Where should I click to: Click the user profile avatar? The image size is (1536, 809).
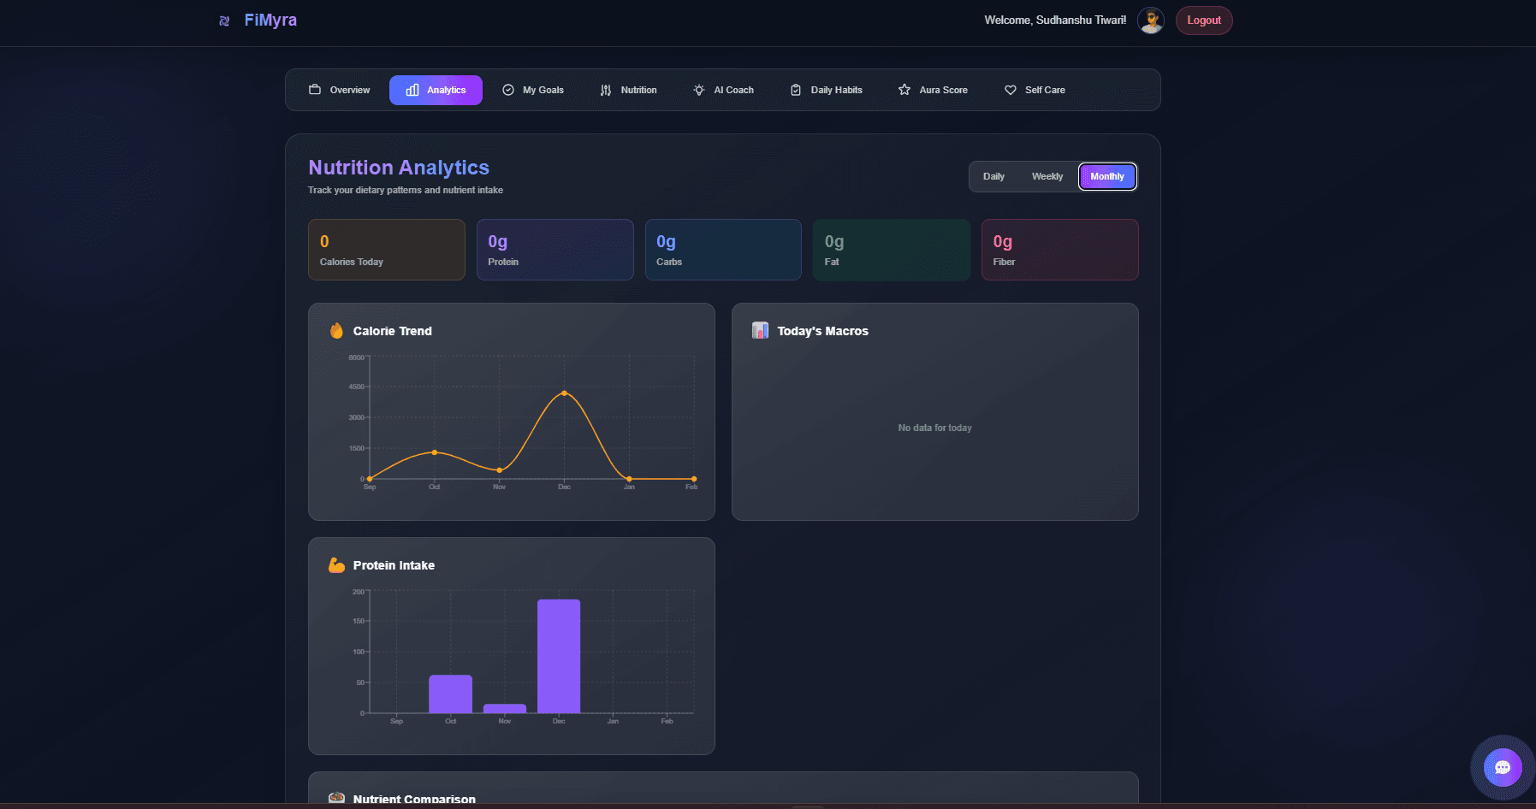(x=1150, y=21)
